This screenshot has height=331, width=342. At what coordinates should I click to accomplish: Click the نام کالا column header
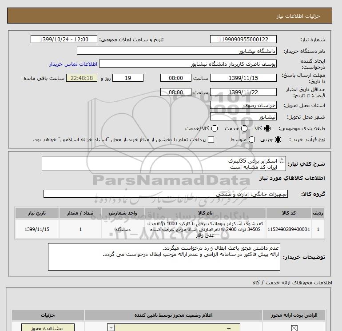205,213
